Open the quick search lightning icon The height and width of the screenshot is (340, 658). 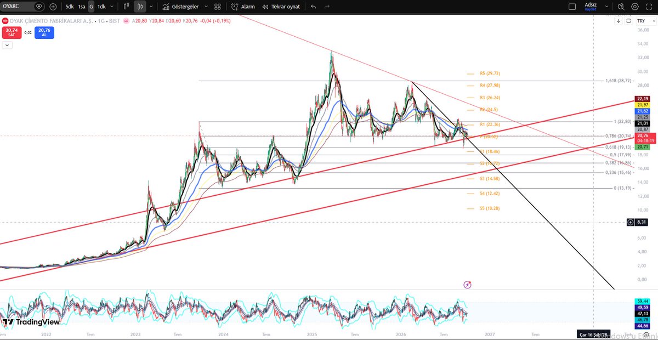pyautogui.click(x=621, y=7)
